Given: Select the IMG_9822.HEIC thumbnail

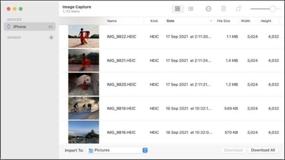Looking at the screenshot, I should [x=84, y=37].
